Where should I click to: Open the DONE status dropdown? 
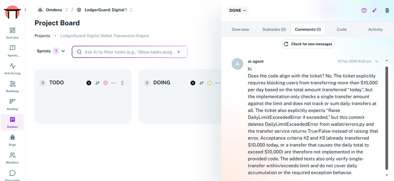(x=238, y=11)
